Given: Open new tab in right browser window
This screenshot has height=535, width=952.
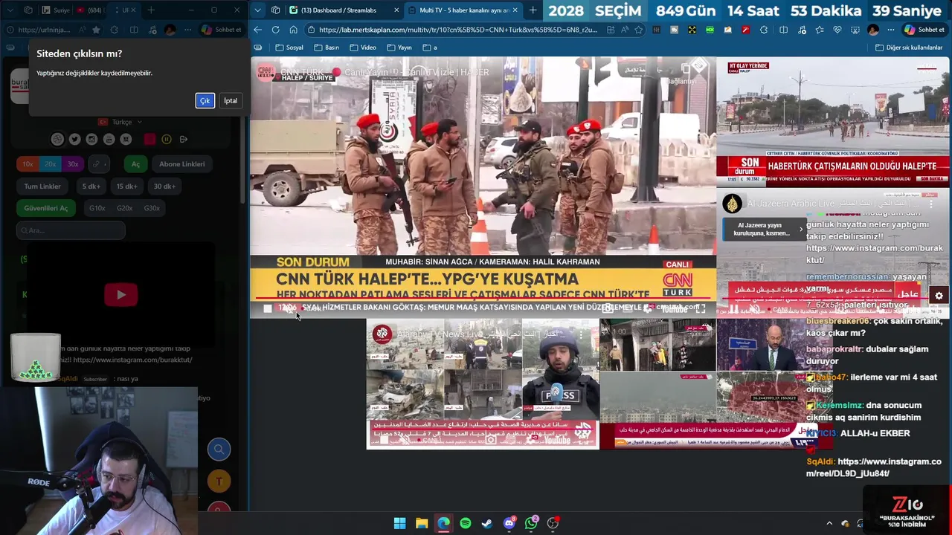Looking at the screenshot, I should 533,10.
